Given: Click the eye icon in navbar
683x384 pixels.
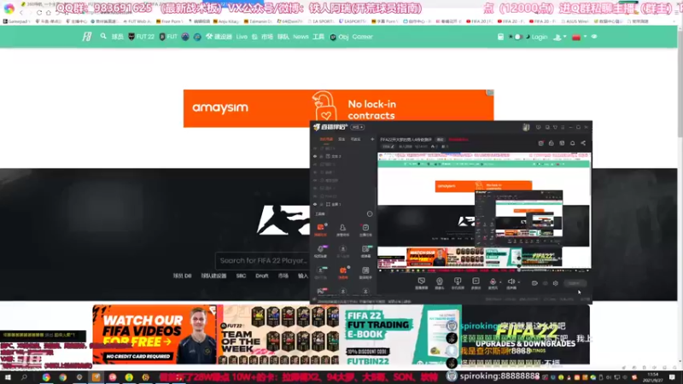Looking at the screenshot, I should pyautogui.click(x=593, y=37).
